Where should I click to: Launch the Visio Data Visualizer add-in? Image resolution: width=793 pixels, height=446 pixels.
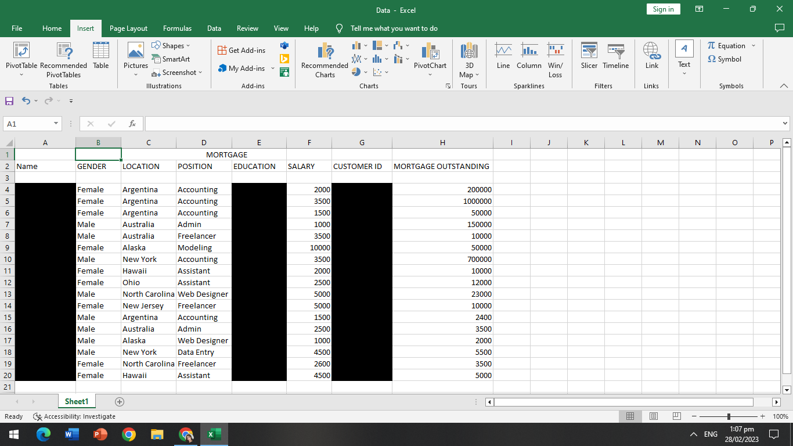pyautogui.click(x=284, y=45)
